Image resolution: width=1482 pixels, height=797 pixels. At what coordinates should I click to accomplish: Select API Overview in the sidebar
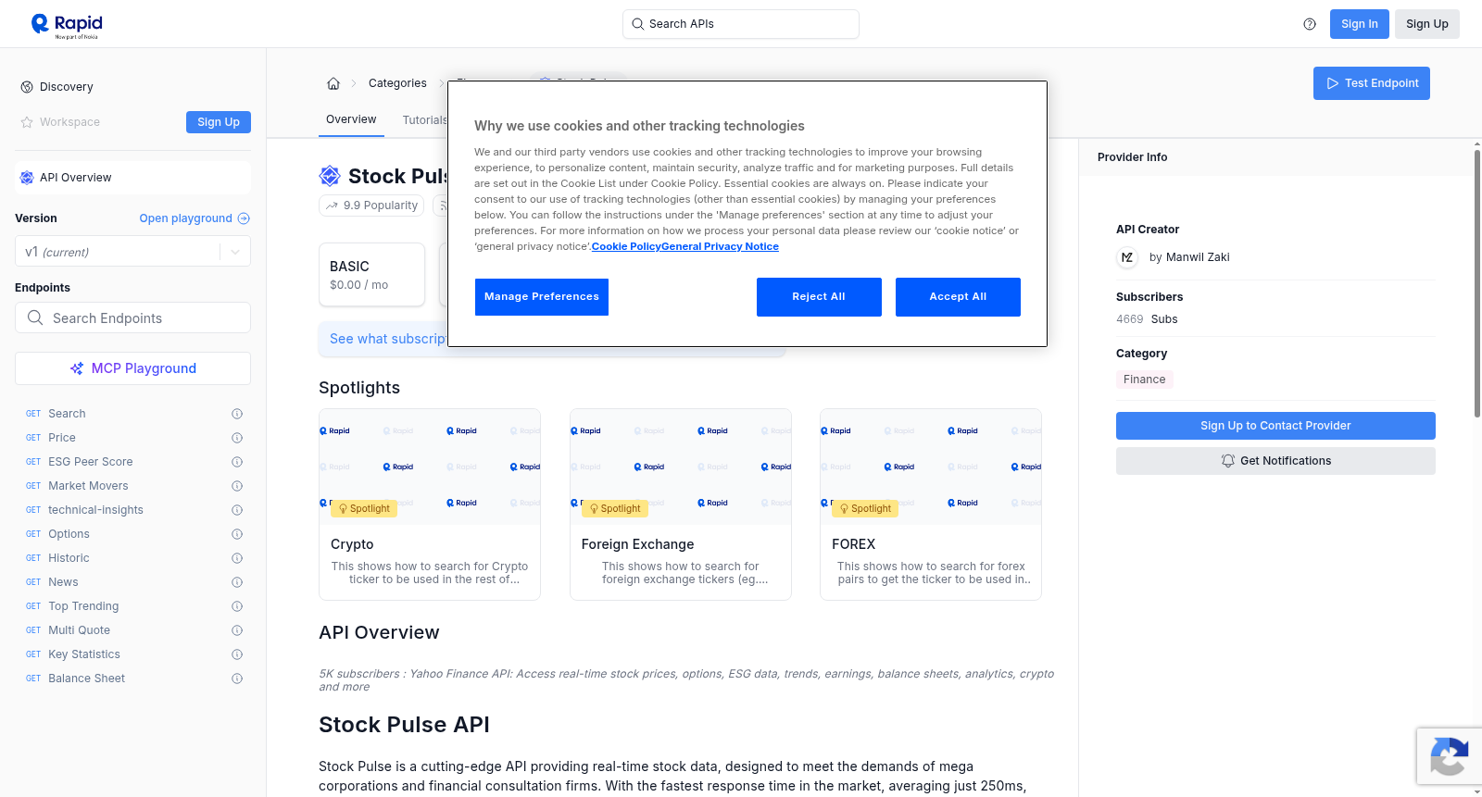coord(132,178)
